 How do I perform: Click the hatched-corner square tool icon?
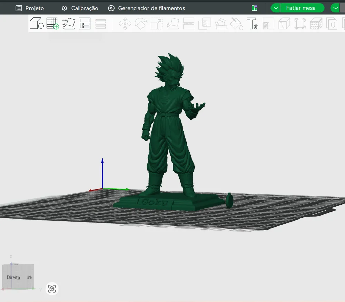pyautogui.click(x=268, y=23)
